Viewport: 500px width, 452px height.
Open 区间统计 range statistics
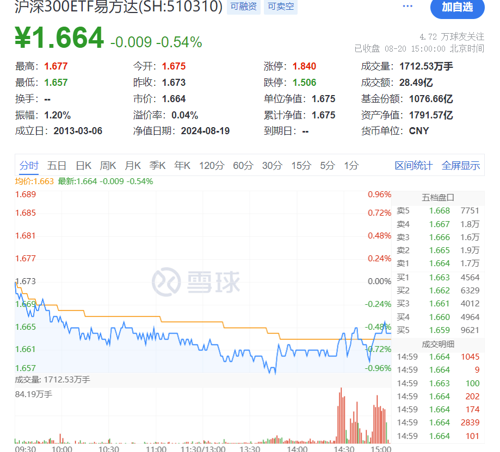[413, 166]
